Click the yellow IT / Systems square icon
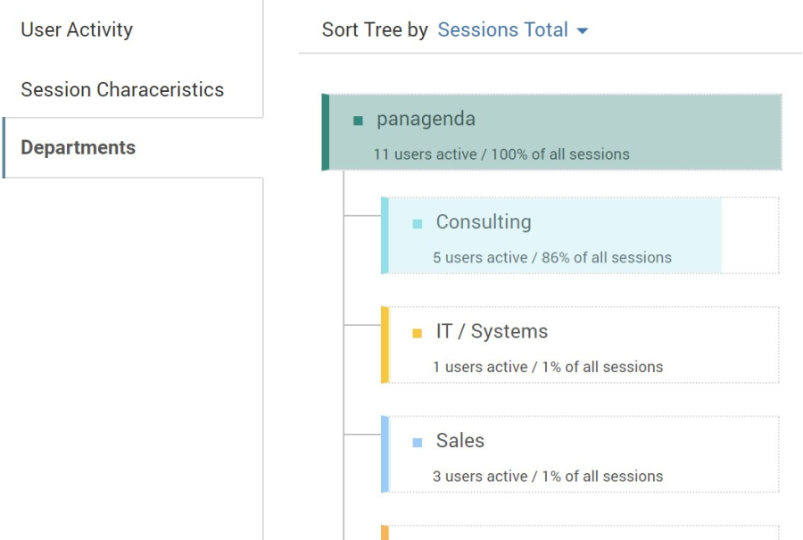 [x=417, y=334]
